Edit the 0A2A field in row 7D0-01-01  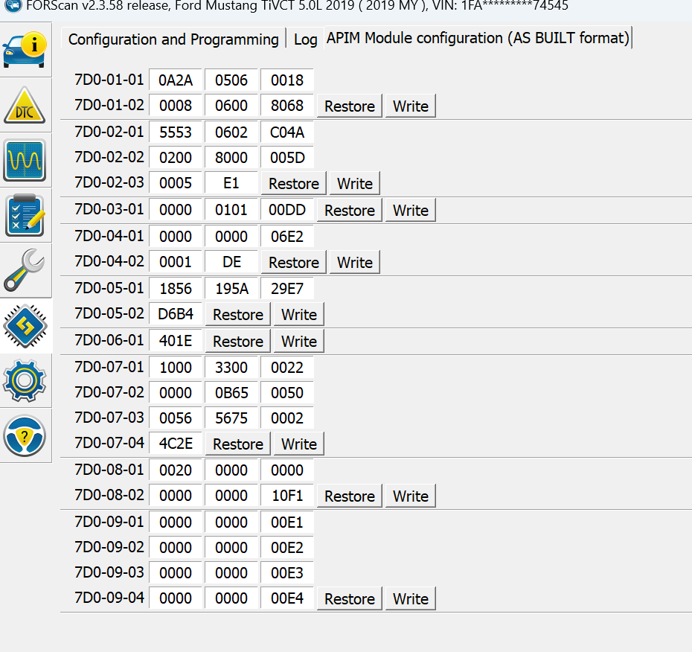[x=176, y=80]
